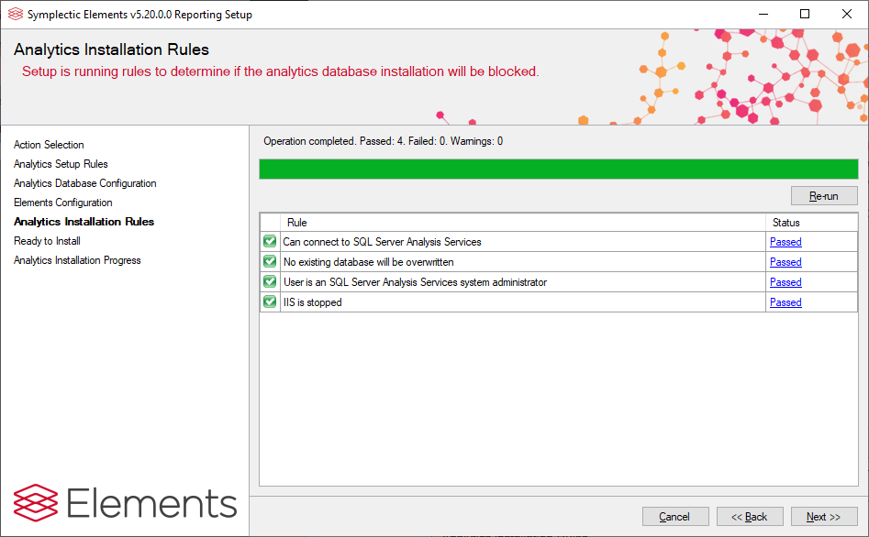Click the Rule column header
This screenshot has height=537, width=869.
pos(523,223)
